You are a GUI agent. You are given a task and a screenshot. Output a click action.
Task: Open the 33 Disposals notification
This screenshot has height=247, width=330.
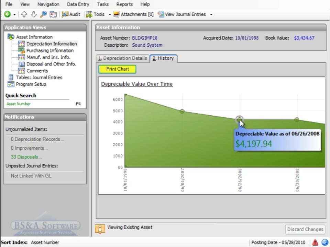[26, 157]
